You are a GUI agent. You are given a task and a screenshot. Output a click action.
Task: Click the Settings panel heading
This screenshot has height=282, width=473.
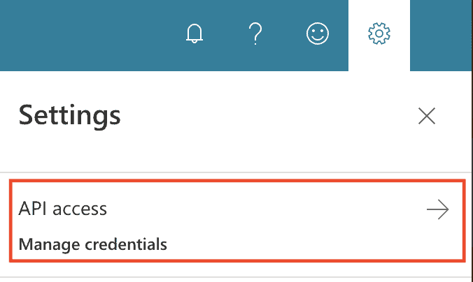[x=70, y=116]
